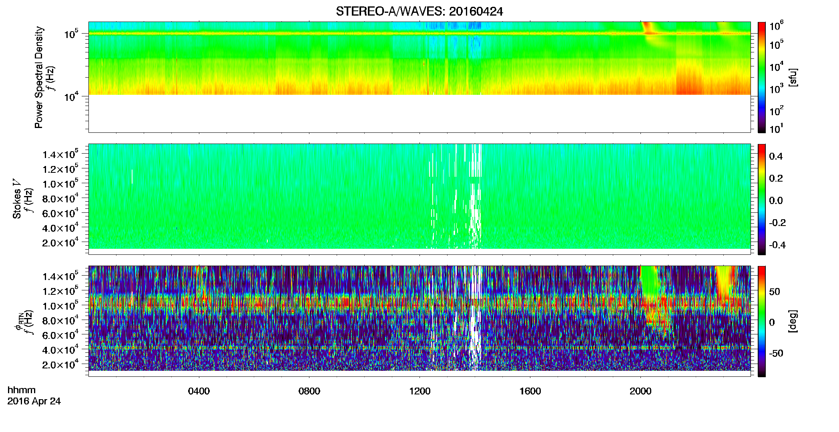Click the 2000 time tick label
Viewport: 839px width, 432px height.
pos(640,391)
